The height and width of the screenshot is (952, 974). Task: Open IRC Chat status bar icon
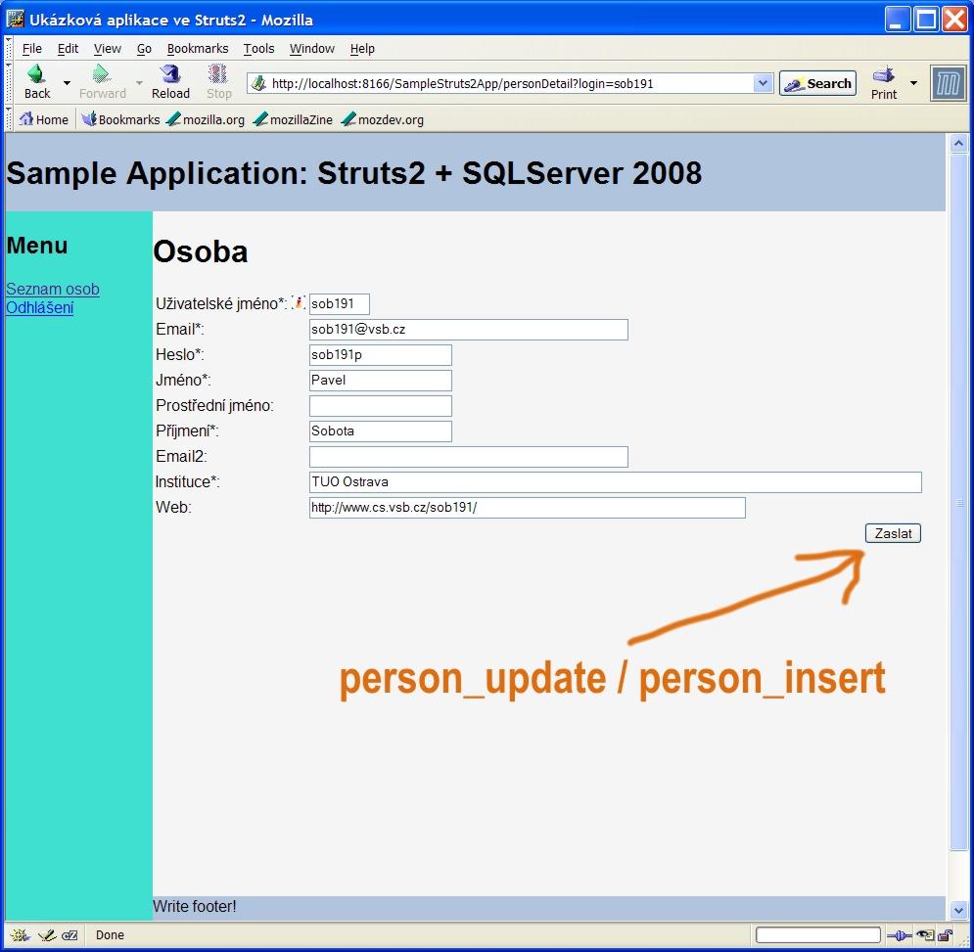coord(70,935)
